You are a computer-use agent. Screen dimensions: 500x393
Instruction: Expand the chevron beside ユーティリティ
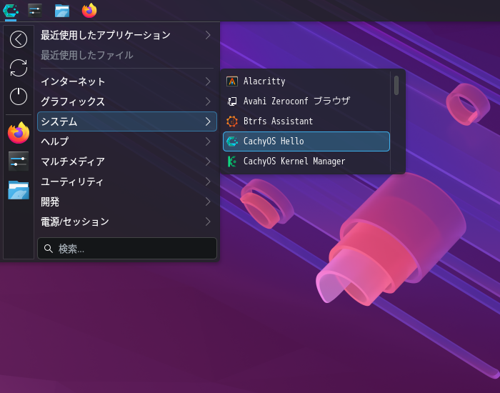point(208,181)
